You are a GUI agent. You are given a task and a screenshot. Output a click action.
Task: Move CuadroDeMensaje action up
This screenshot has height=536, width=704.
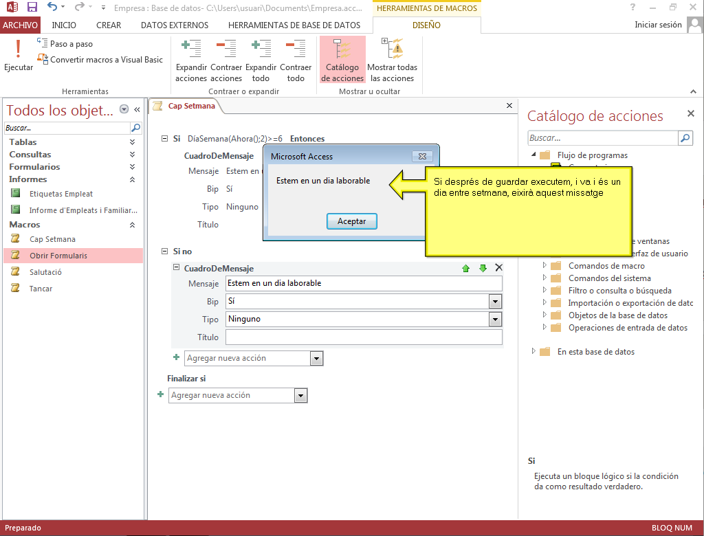tap(465, 268)
